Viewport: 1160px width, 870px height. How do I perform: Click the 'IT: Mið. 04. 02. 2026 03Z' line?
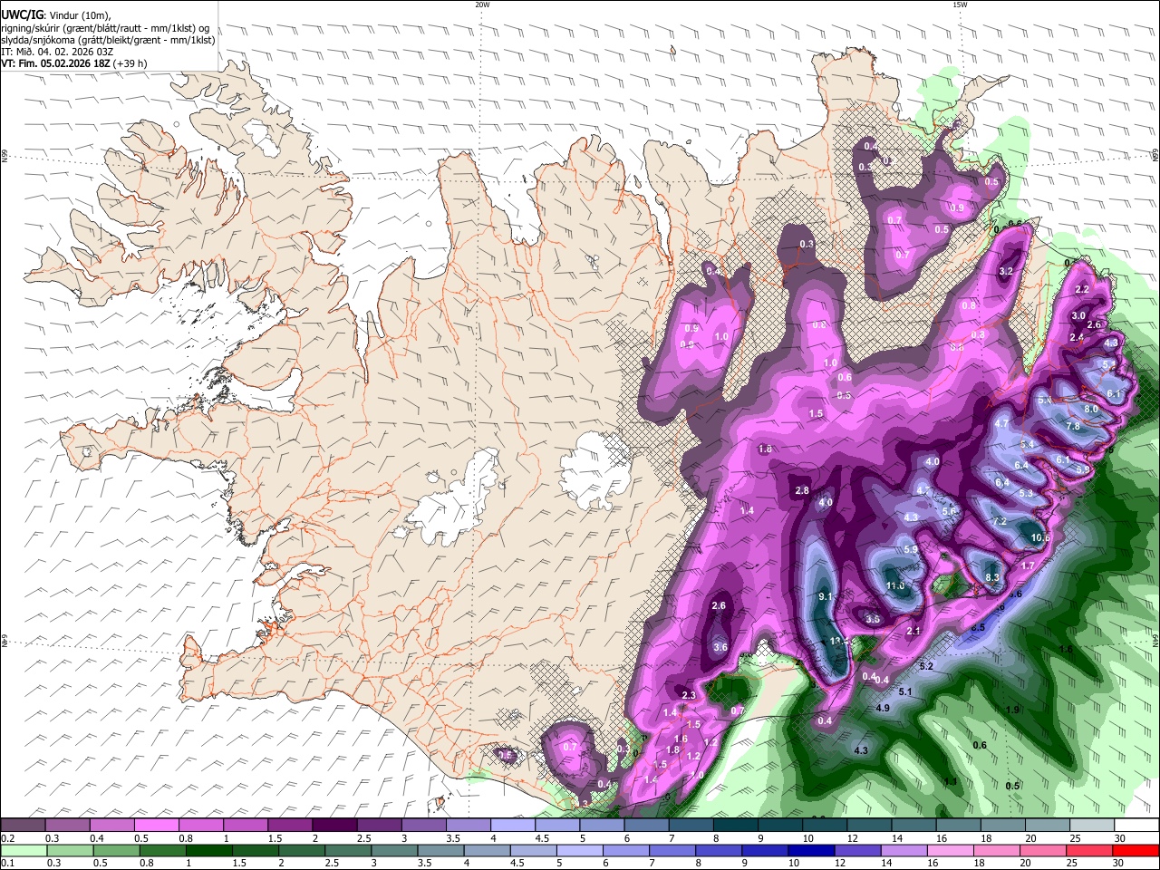[58, 52]
